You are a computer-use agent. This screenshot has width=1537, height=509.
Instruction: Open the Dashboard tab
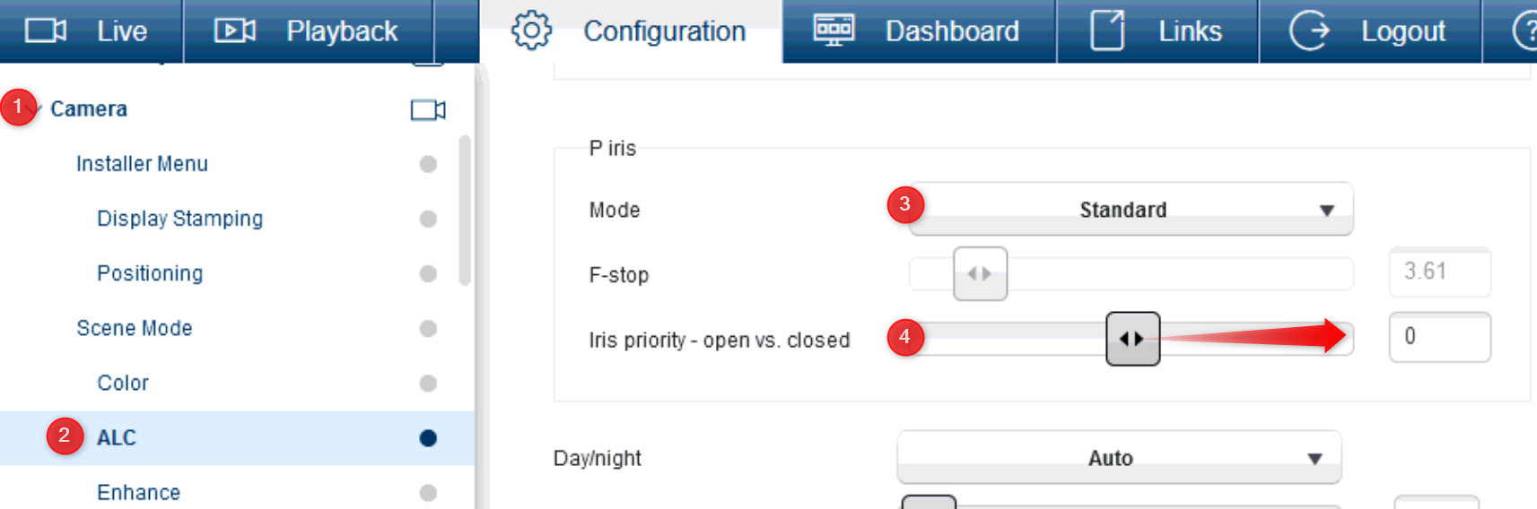click(x=951, y=31)
